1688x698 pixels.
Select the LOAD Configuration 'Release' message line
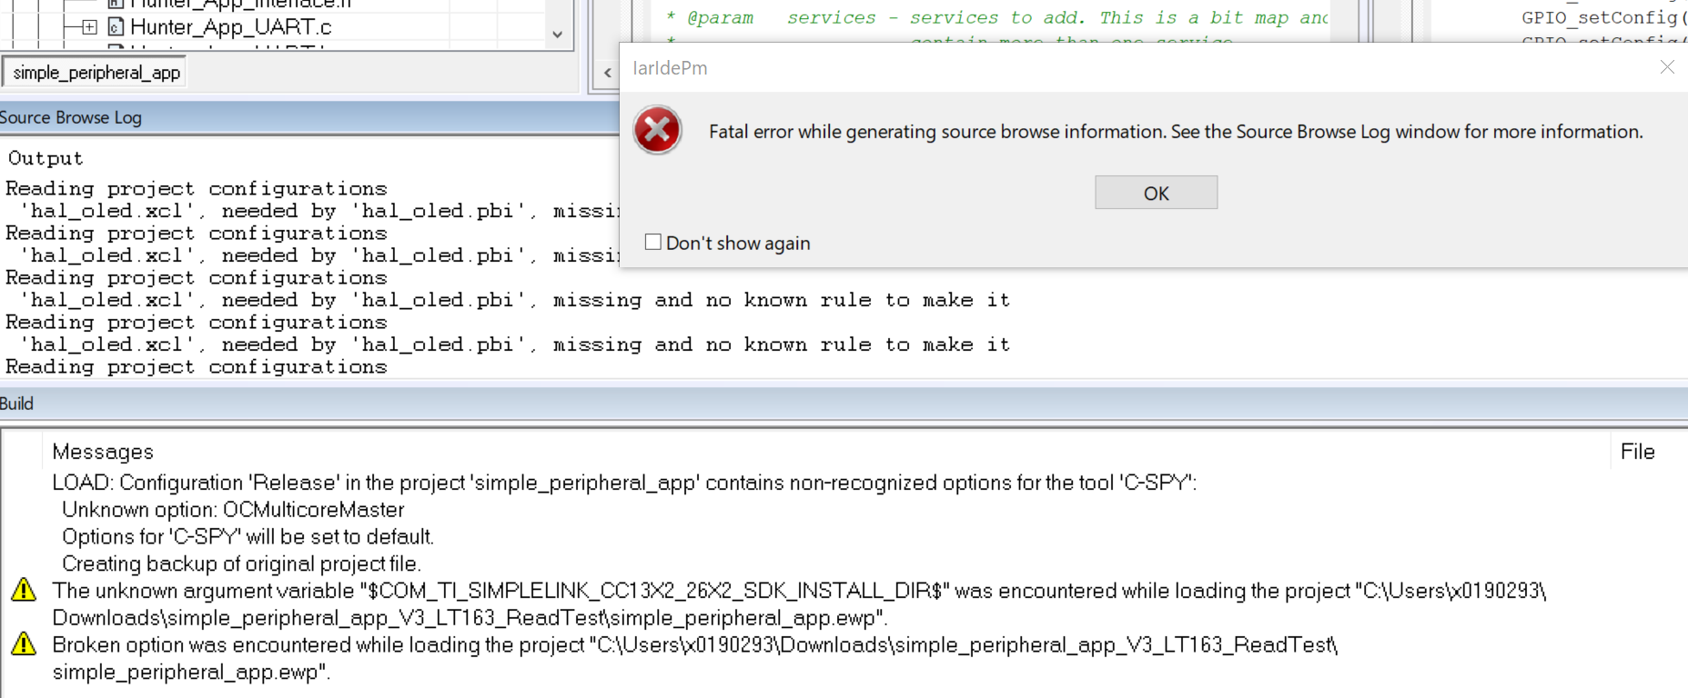(623, 483)
